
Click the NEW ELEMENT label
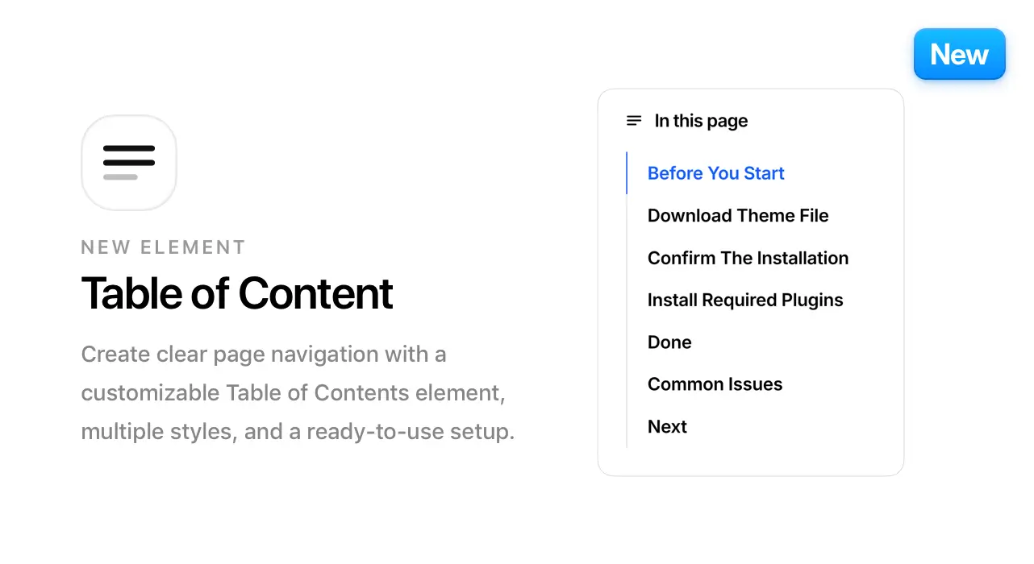163,247
